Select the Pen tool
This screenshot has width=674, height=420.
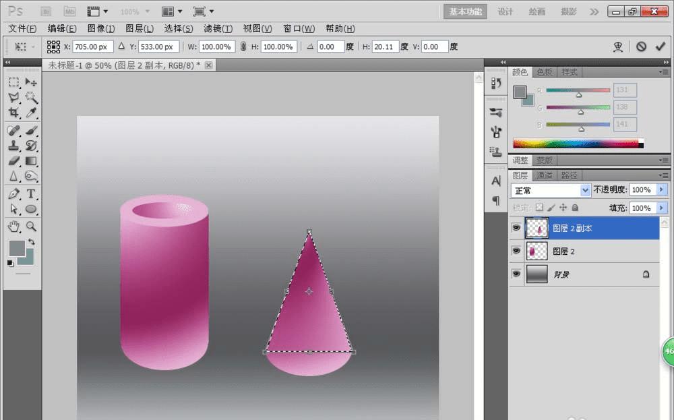tap(13, 194)
